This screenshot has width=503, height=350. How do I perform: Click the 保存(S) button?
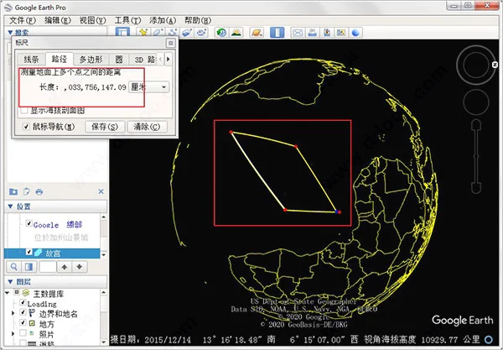[x=105, y=127]
